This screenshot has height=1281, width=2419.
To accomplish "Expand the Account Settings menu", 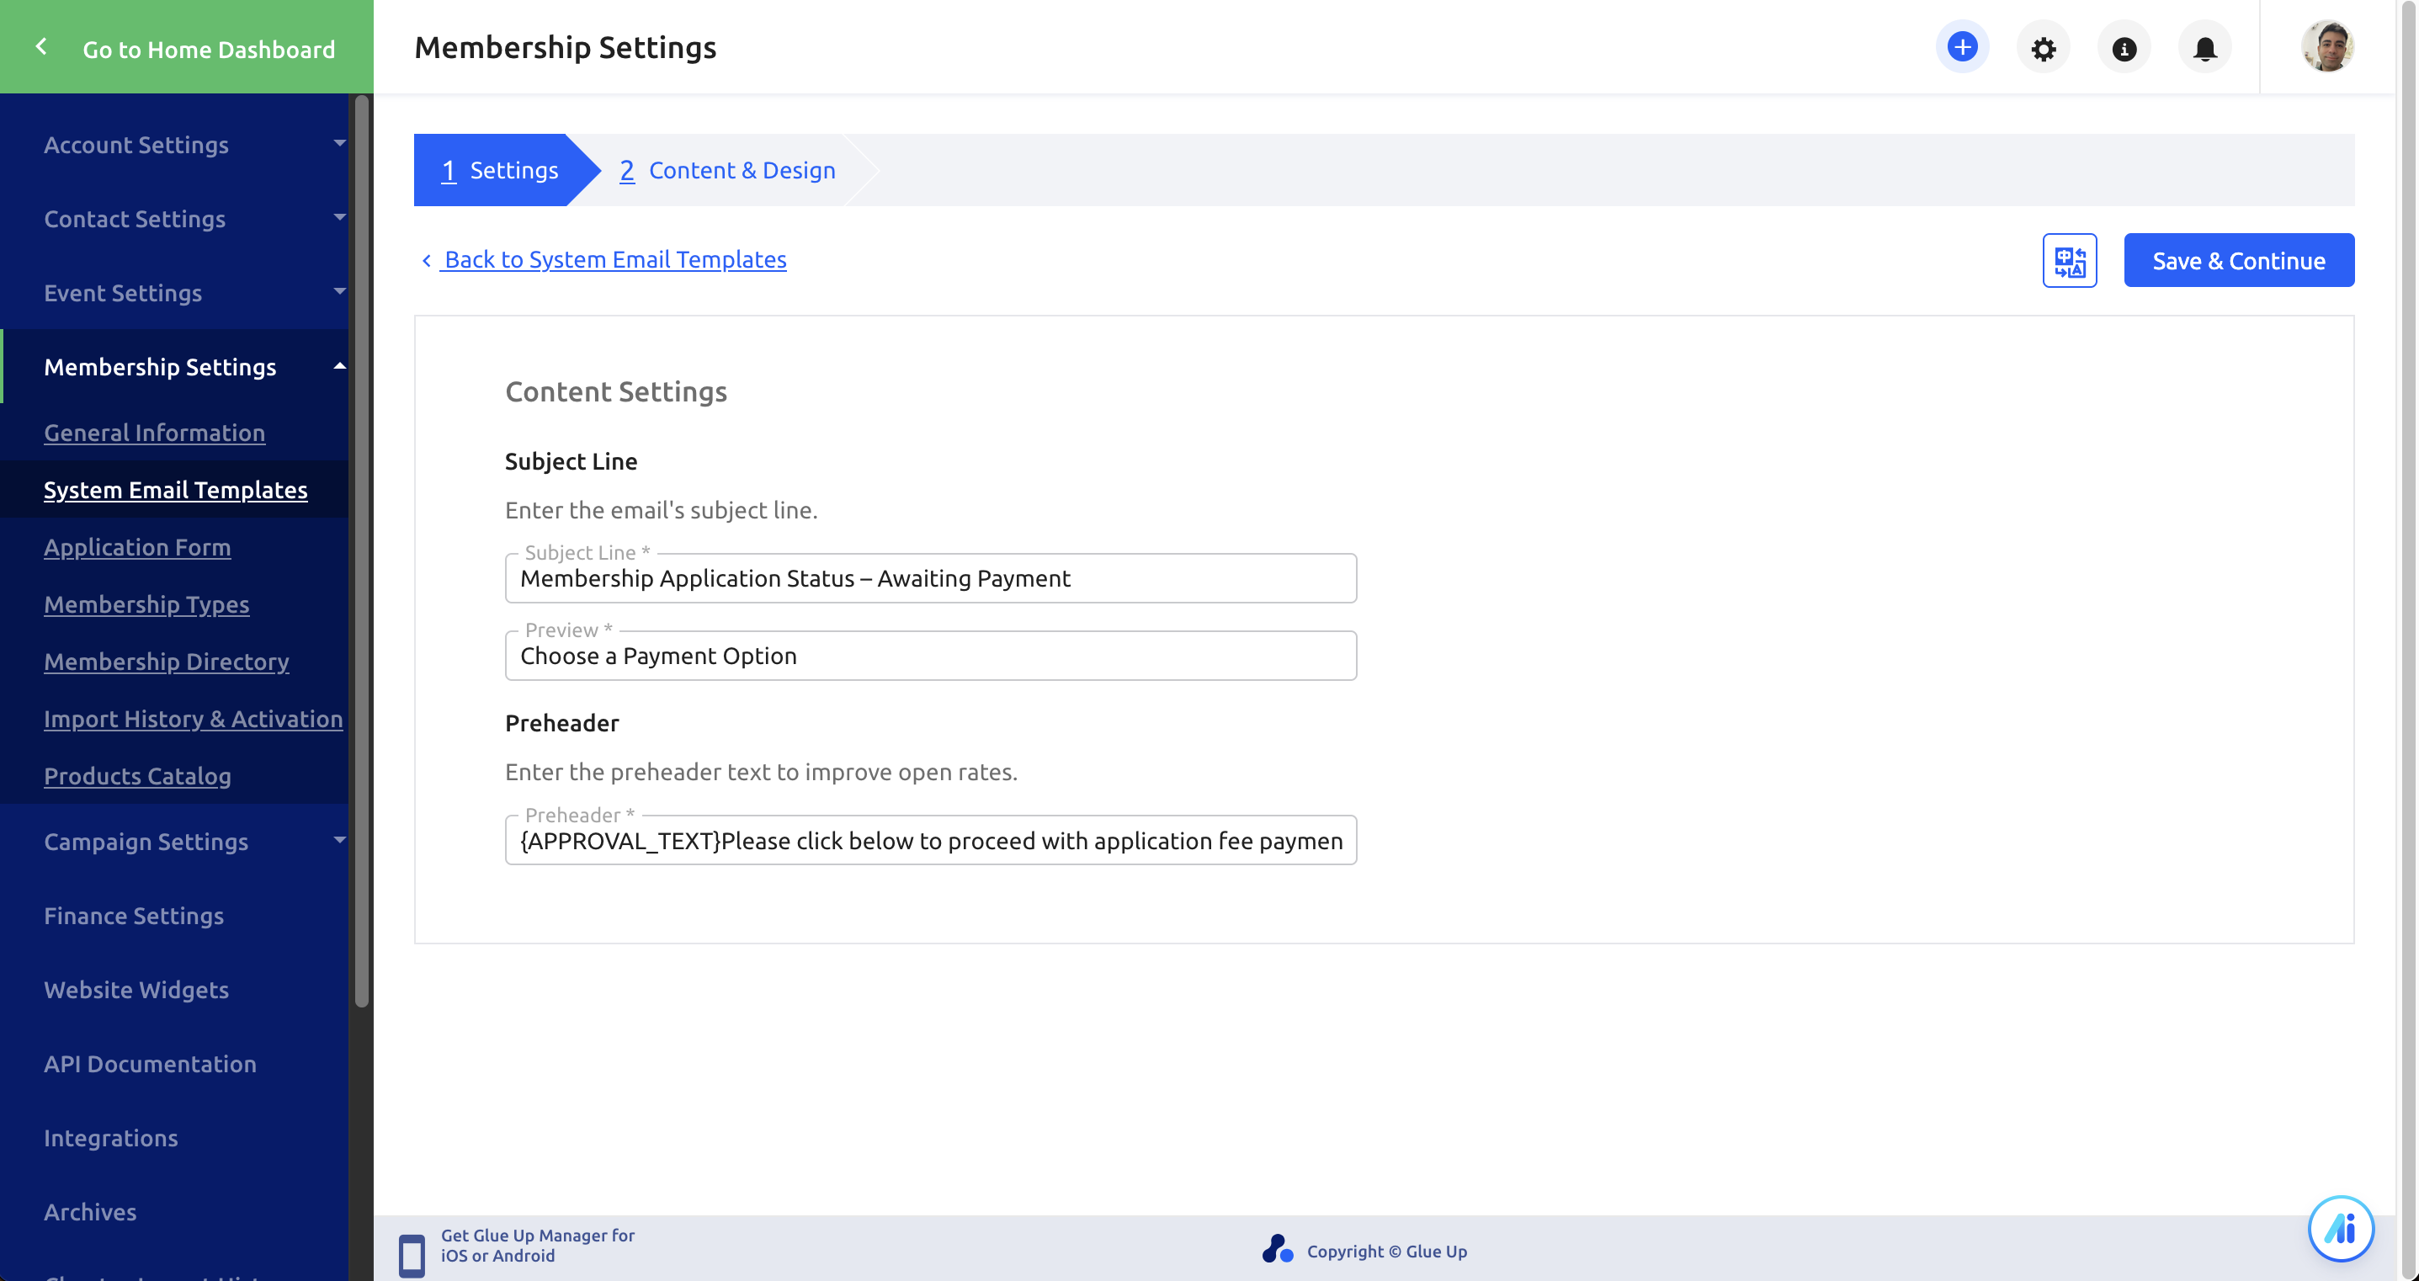I will coord(339,144).
